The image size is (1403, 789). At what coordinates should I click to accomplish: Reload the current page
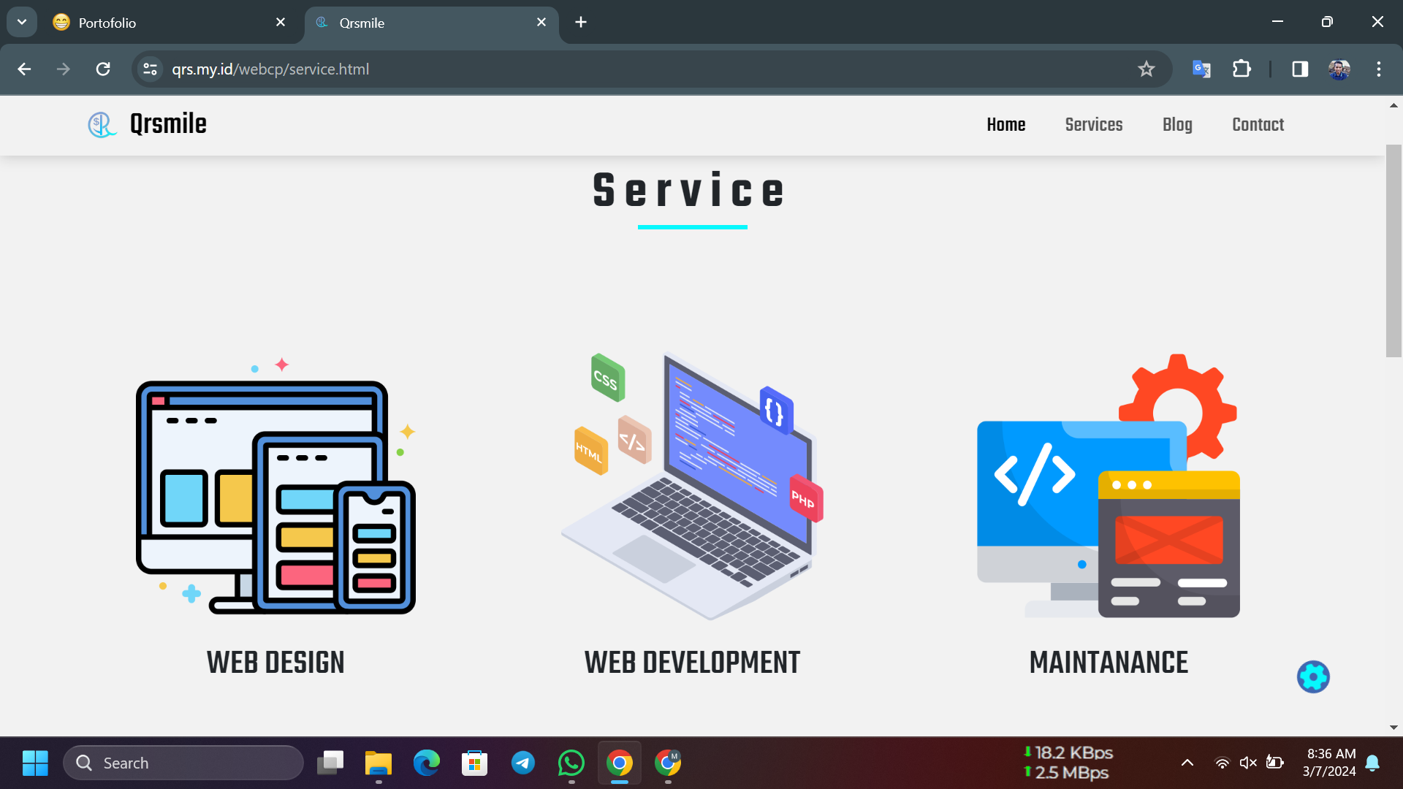(103, 69)
